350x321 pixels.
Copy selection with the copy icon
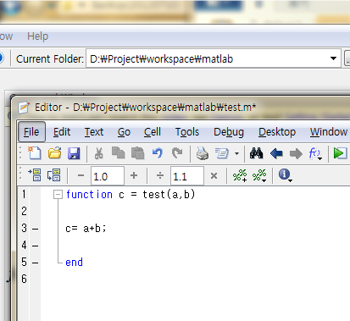pos(118,153)
